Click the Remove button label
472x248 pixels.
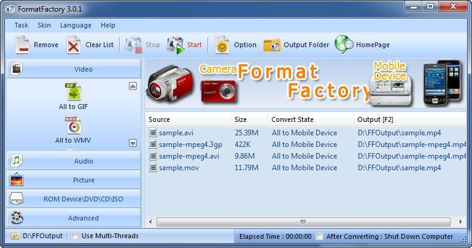pos(46,45)
